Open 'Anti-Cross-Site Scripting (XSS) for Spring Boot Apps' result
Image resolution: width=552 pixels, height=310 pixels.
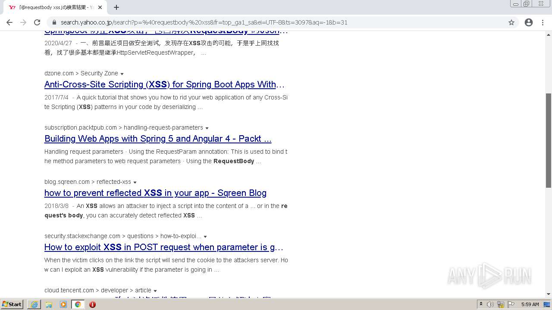[164, 84]
